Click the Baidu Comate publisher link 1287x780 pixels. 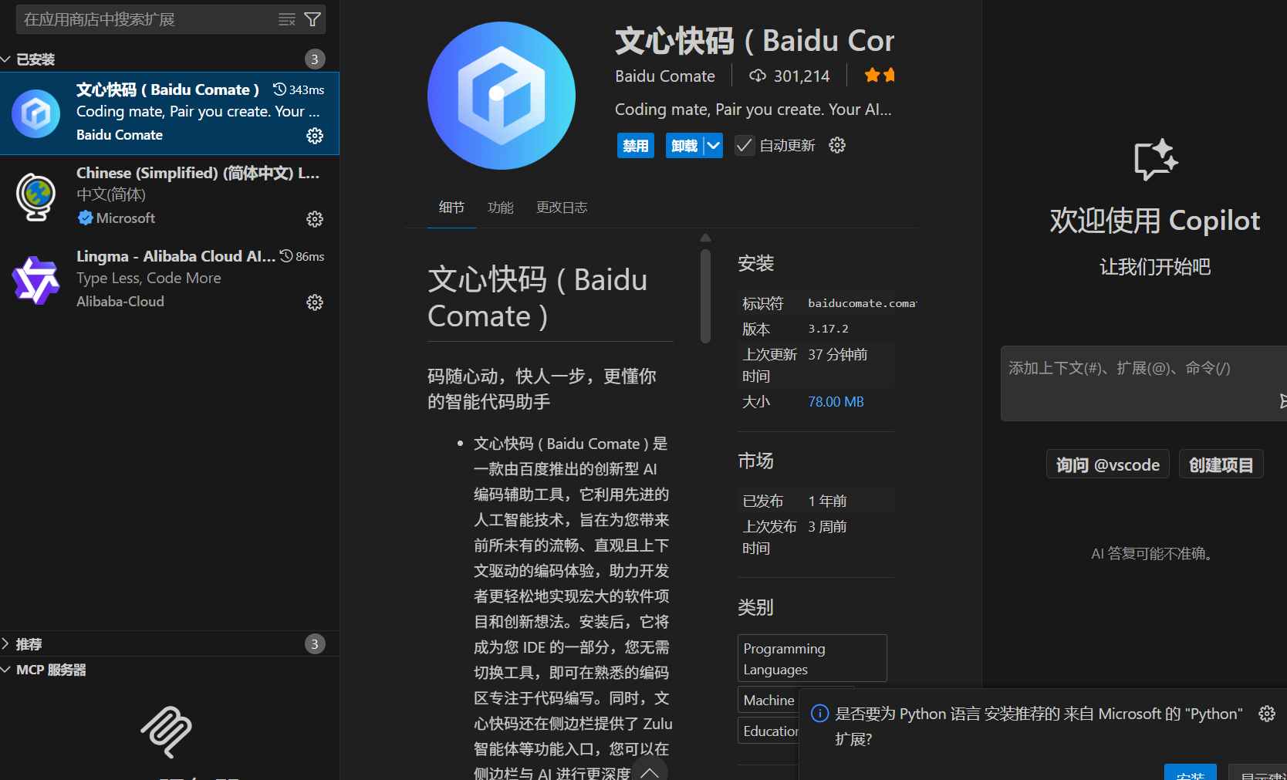665,76
